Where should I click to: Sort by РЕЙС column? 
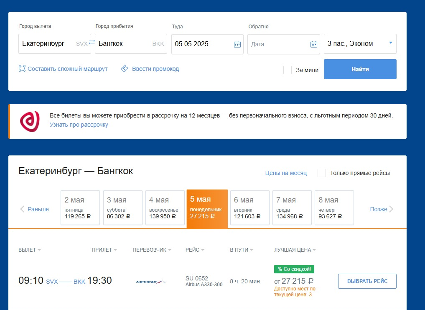(195, 250)
